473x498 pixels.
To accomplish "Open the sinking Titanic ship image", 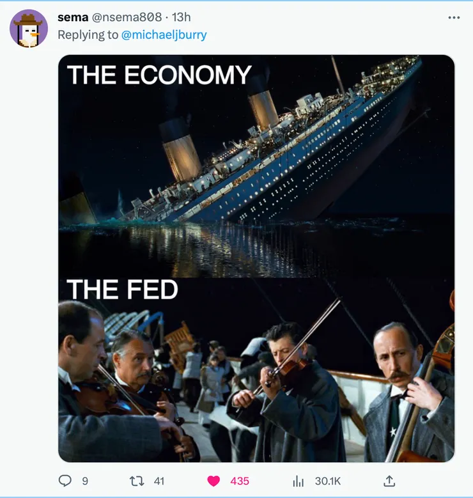I will click(x=256, y=166).
